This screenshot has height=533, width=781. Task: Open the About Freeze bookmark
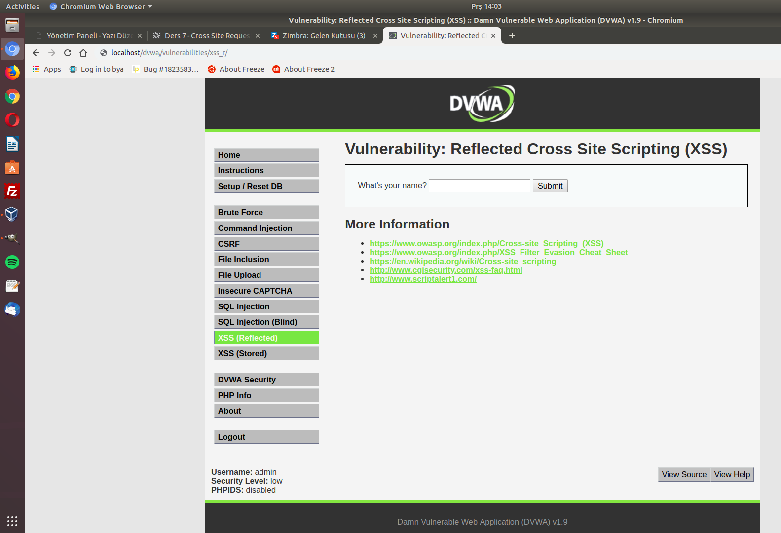[236, 69]
